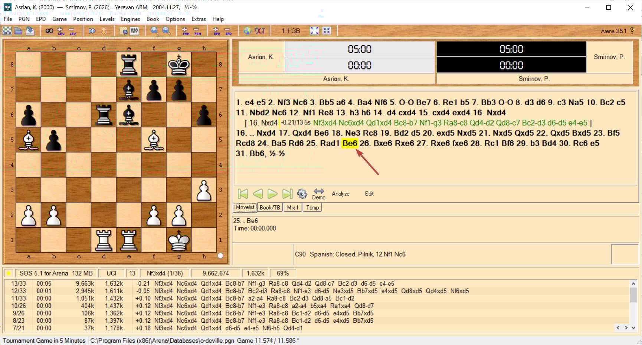Add a PGN with the plus PGN icon
This screenshot has width=642, height=345.
click(x=184, y=31)
